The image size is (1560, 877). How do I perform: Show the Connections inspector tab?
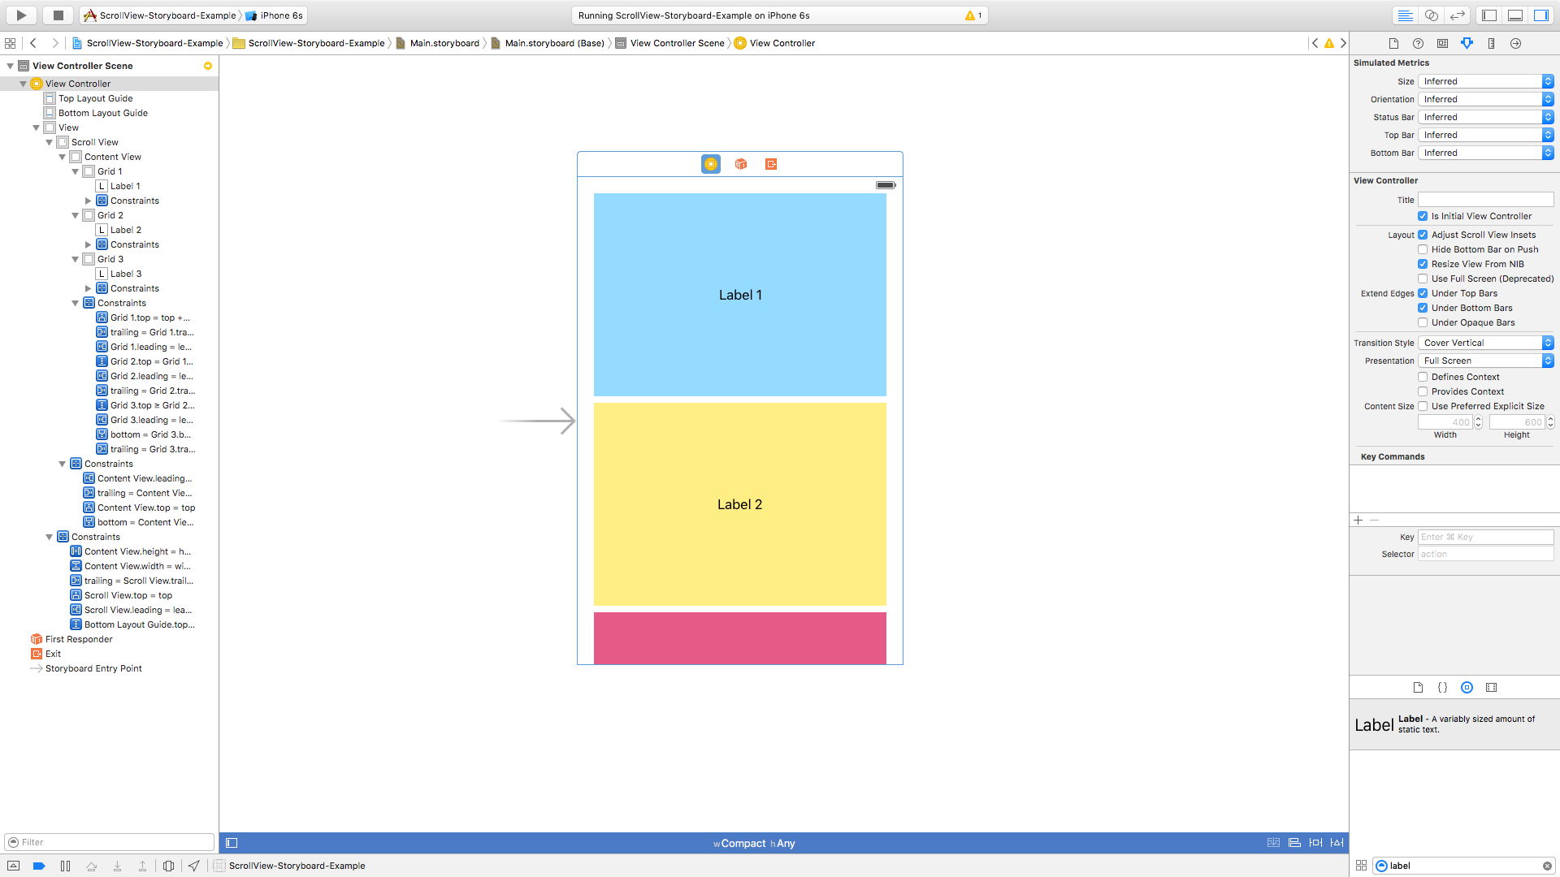[x=1515, y=43]
